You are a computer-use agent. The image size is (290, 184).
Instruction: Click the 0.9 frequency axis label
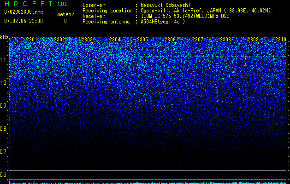click(x=4, y=106)
